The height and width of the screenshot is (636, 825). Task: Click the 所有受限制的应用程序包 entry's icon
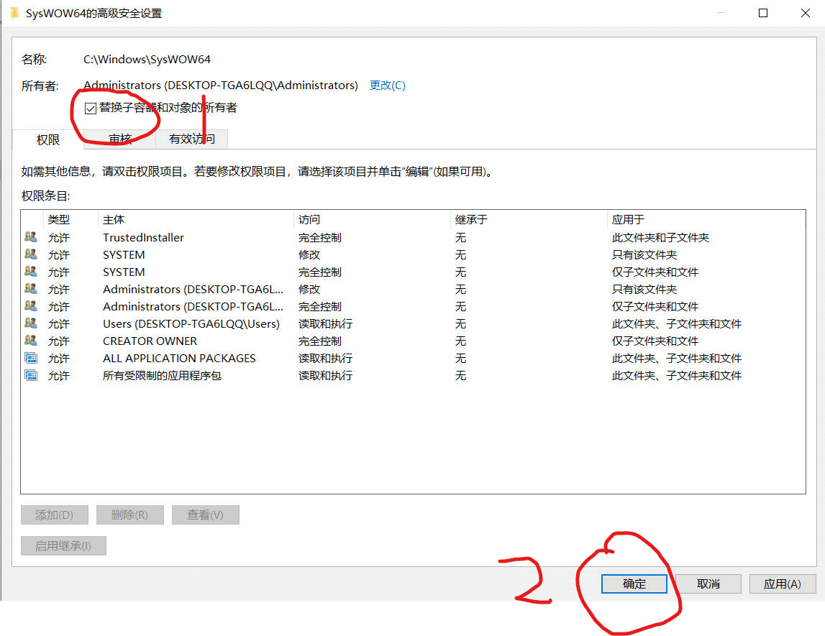pos(31,375)
